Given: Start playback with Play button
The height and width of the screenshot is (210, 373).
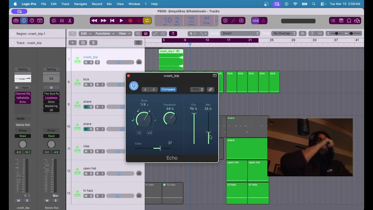Looking at the screenshot, I should 121,21.
